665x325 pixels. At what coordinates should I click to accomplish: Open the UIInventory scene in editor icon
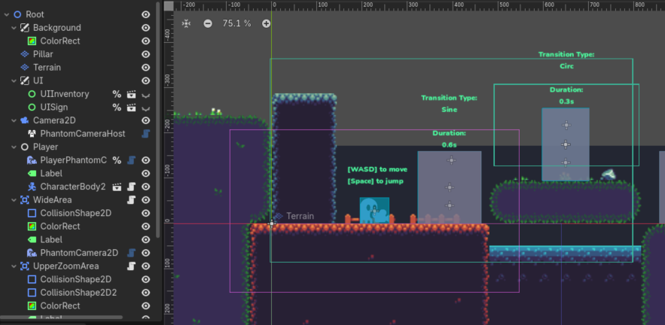[x=131, y=94]
